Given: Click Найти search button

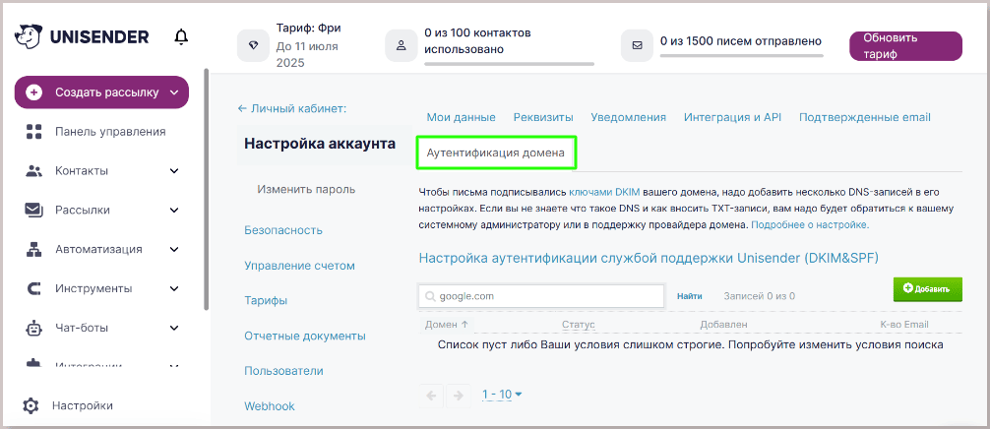Looking at the screenshot, I should 690,296.
